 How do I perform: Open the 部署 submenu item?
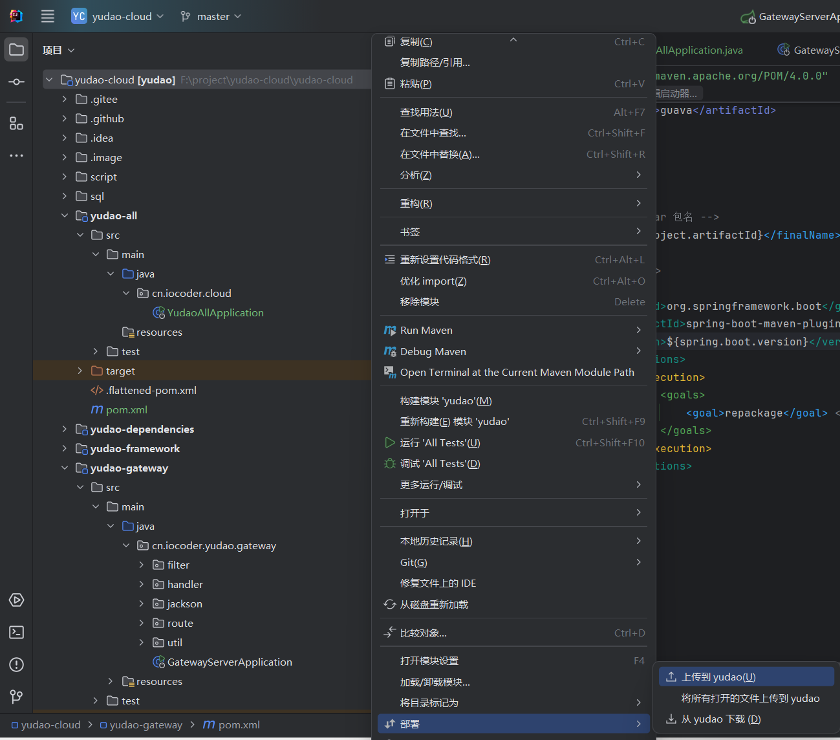pos(514,724)
